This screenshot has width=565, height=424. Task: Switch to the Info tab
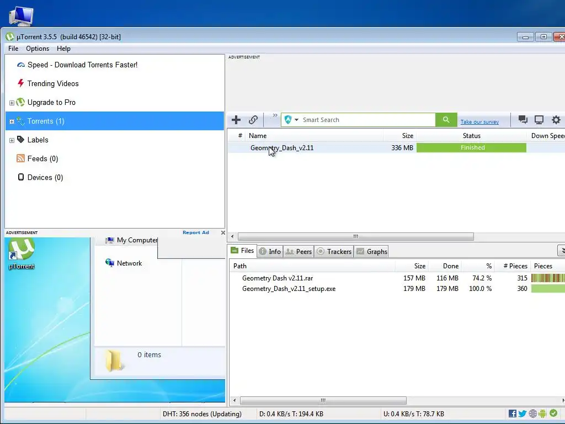click(270, 251)
